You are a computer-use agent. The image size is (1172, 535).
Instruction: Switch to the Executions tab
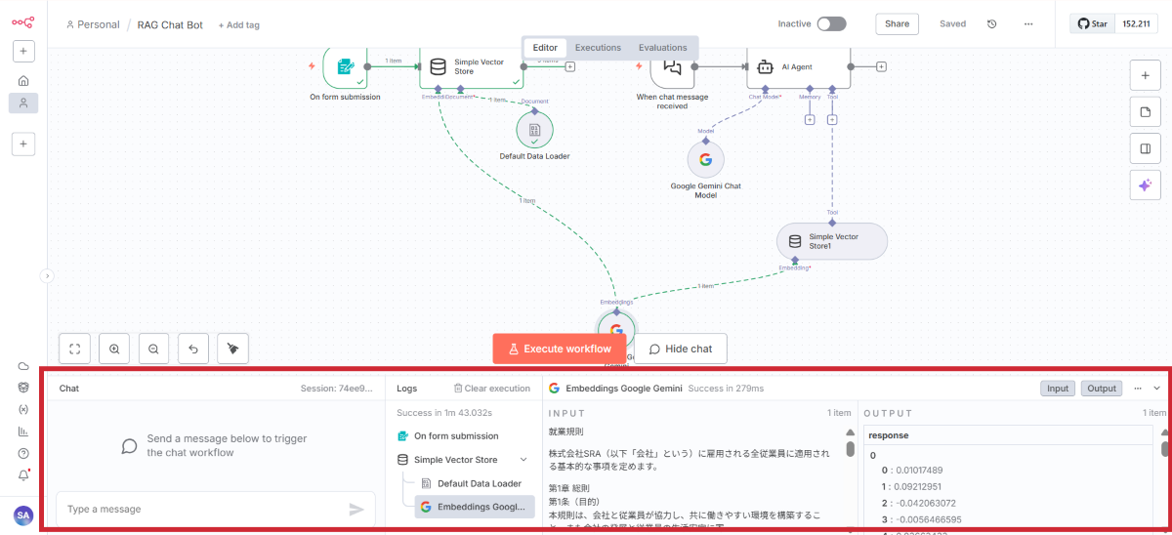(x=598, y=48)
